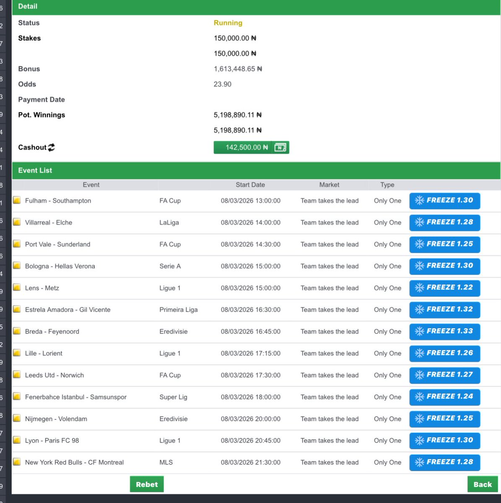Image resolution: width=501 pixels, height=503 pixels.
Task: Click the MLS league label
Action: point(166,462)
